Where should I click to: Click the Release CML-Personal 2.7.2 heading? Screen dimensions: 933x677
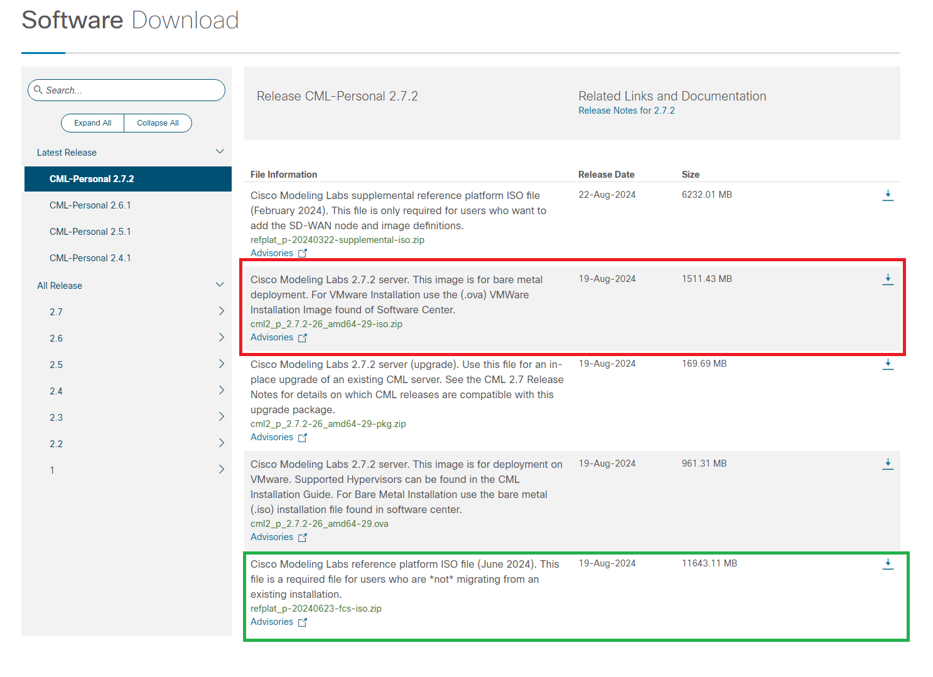337,96
